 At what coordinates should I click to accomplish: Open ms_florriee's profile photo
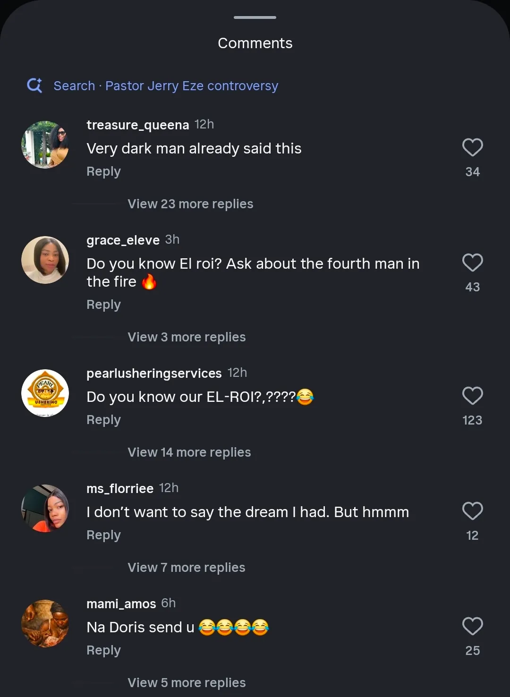click(45, 508)
